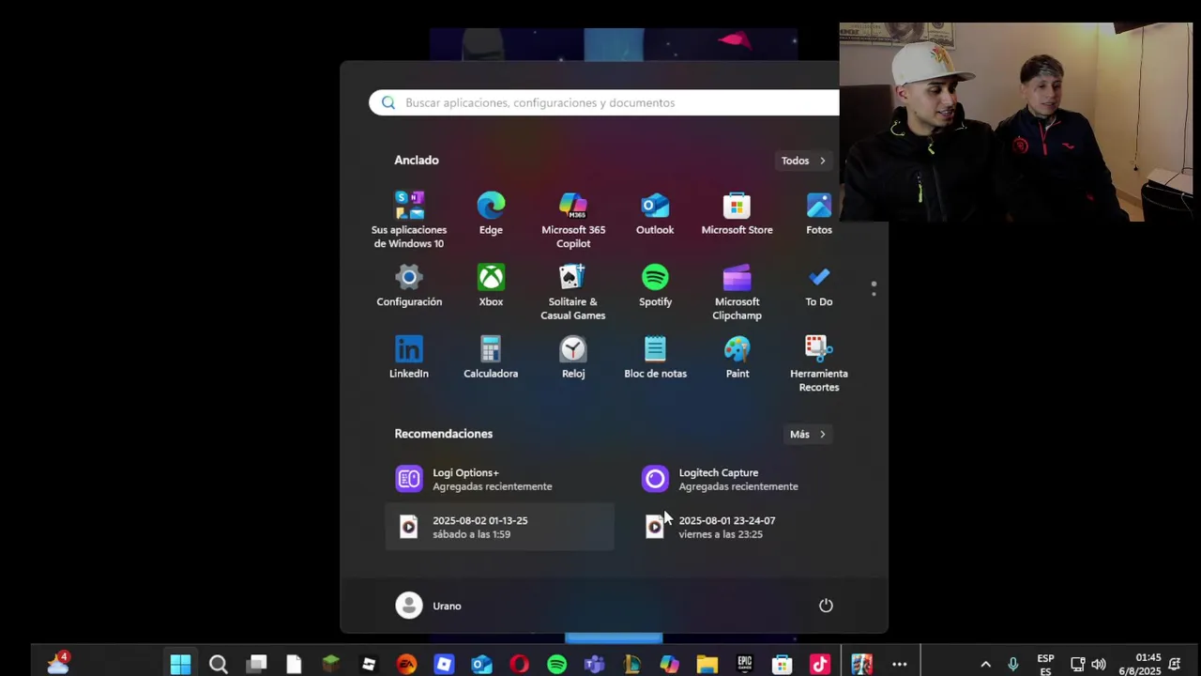This screenshot has width=1201, height=676.
Task: Open Microsoft Store pinned app
Action: (737, 213)
